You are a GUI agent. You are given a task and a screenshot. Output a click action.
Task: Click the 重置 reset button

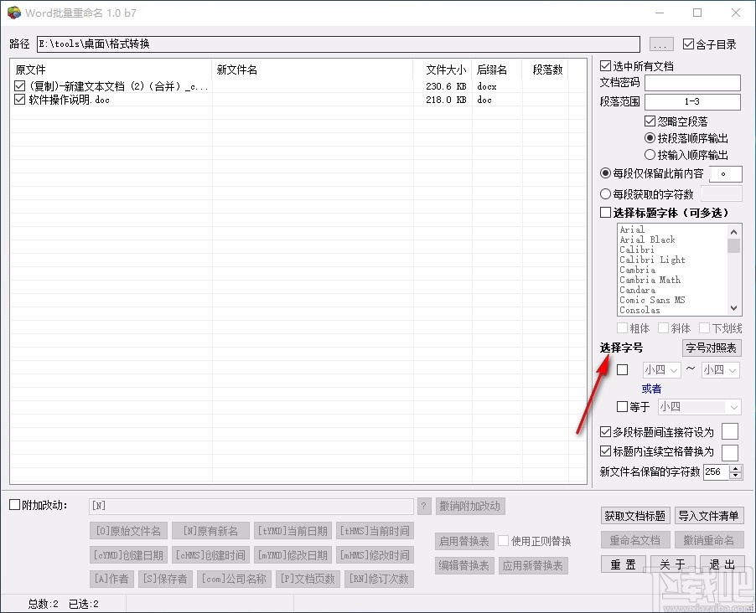(x=622, y=565)
